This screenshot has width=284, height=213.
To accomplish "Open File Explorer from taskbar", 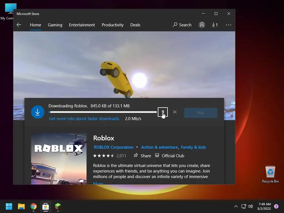I will pyautogui.click(x=21, y=206).
